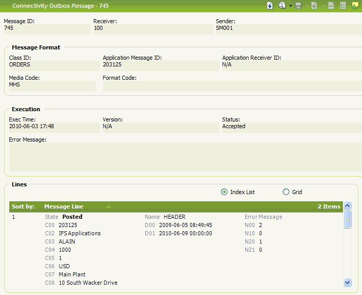Click the magnifier search icon

pos(282,6)
